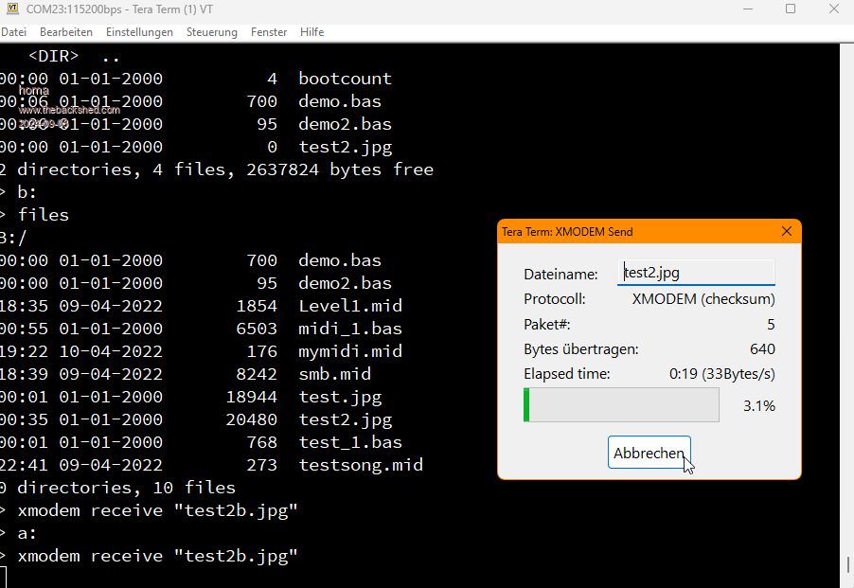Image resolution: width=854 pixels, height=588 pixels.
Task: Open the Einstellungen menu
Action: point(139,32)
